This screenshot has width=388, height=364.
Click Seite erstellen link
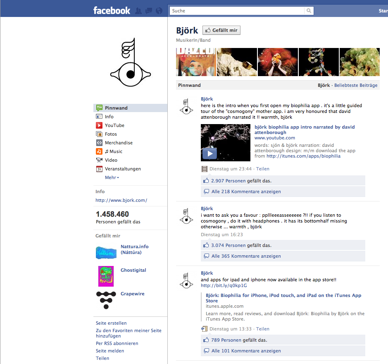click(111, 323)
